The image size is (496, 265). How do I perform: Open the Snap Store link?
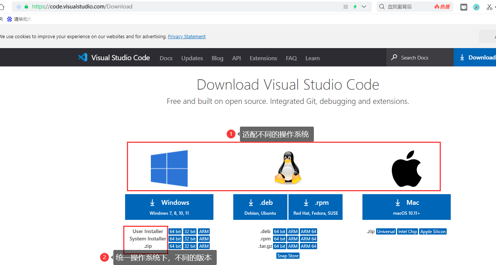tap(288, 255)
